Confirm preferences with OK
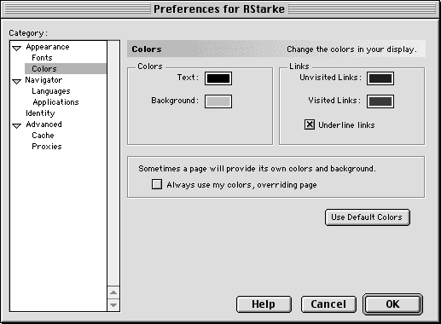Viewport: 441px width, 324px height. [392, 304]
